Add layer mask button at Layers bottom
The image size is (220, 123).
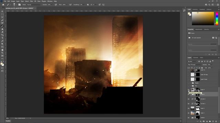click(204, 122)
